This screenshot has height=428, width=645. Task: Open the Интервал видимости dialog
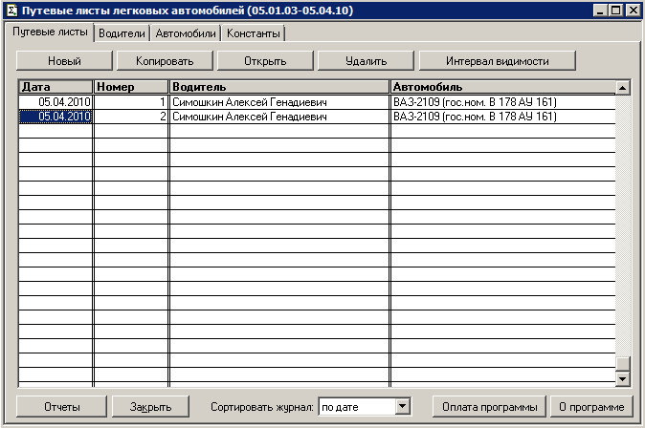pos(497,61)
